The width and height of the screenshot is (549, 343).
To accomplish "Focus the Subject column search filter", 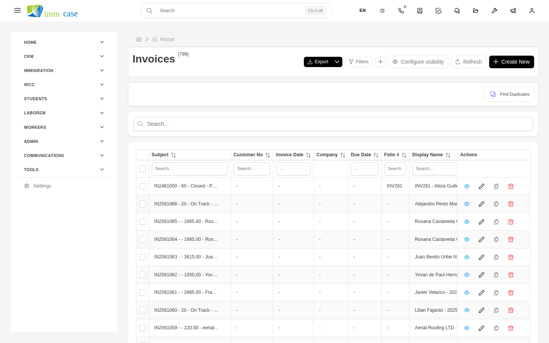I will pos(190,169).
